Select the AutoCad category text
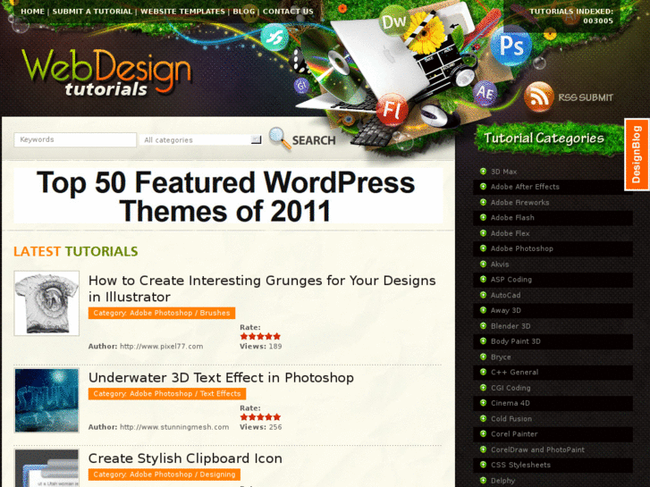 click(505, 295)
